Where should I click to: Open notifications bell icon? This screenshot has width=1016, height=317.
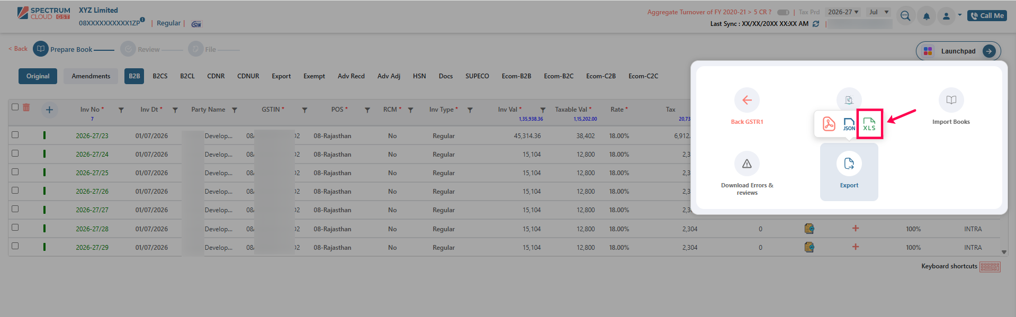pos(927,16)
